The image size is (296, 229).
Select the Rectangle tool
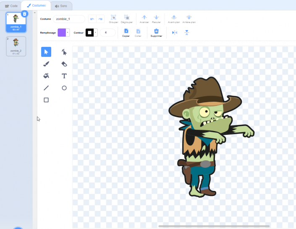point(46,100)
